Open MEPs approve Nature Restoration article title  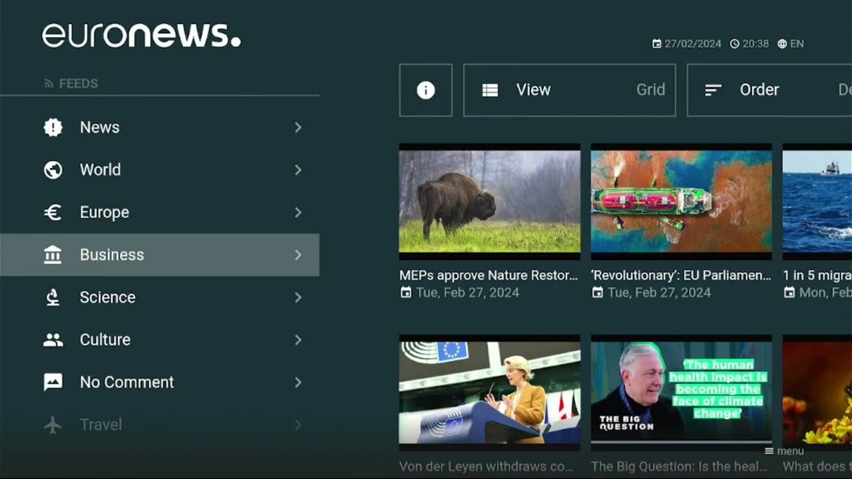(489, 275)
